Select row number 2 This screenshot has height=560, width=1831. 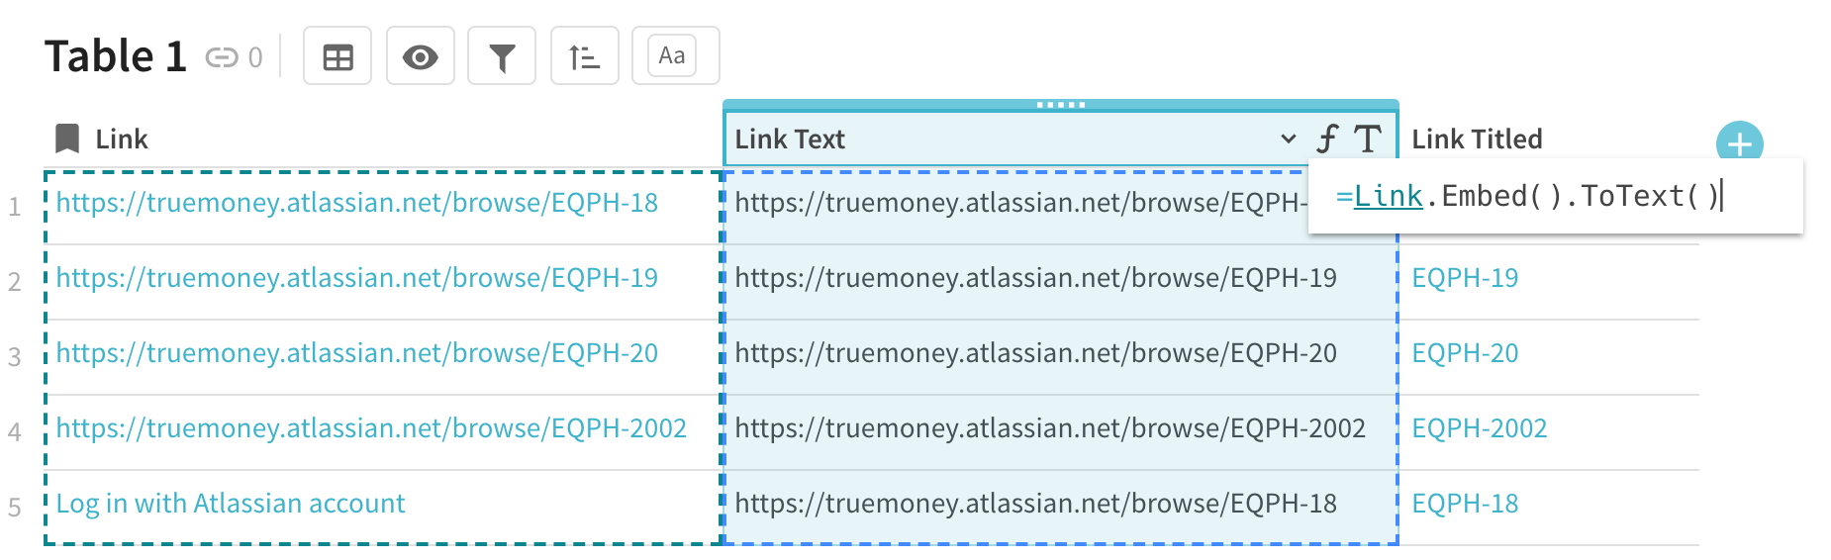[x=15, y=282]
